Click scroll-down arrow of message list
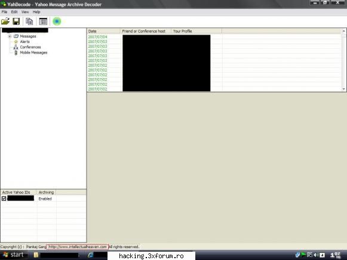Screen dimensions: 347x260 343,89
